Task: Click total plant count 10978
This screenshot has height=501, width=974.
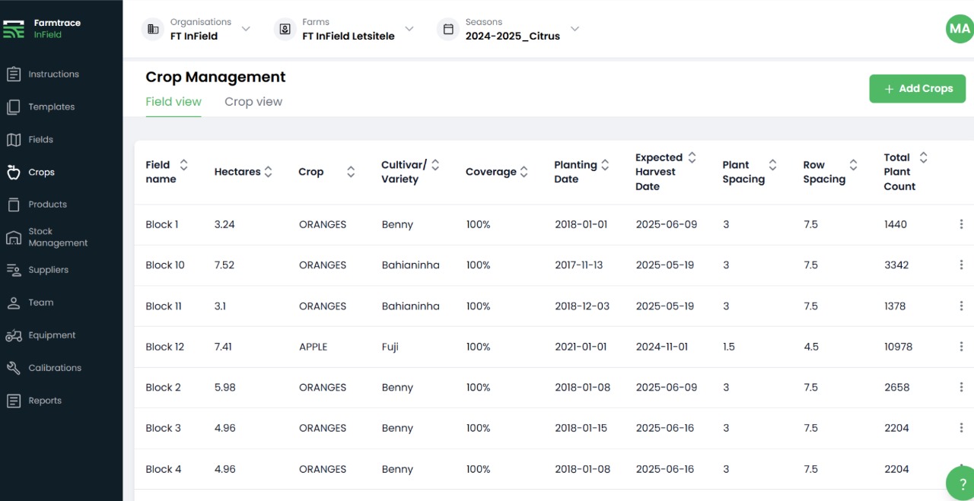Action: (899, 347)
